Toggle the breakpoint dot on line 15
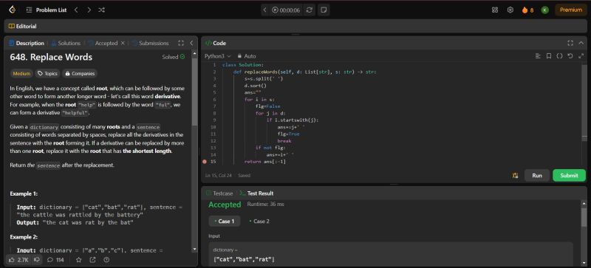This screenshot has width=591, height=268. tap(205, 162)
